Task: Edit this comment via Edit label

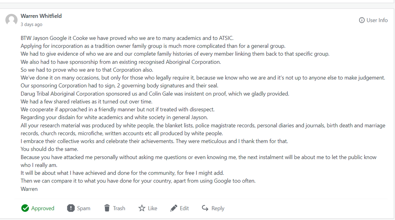Action: [x=184, y=208]
